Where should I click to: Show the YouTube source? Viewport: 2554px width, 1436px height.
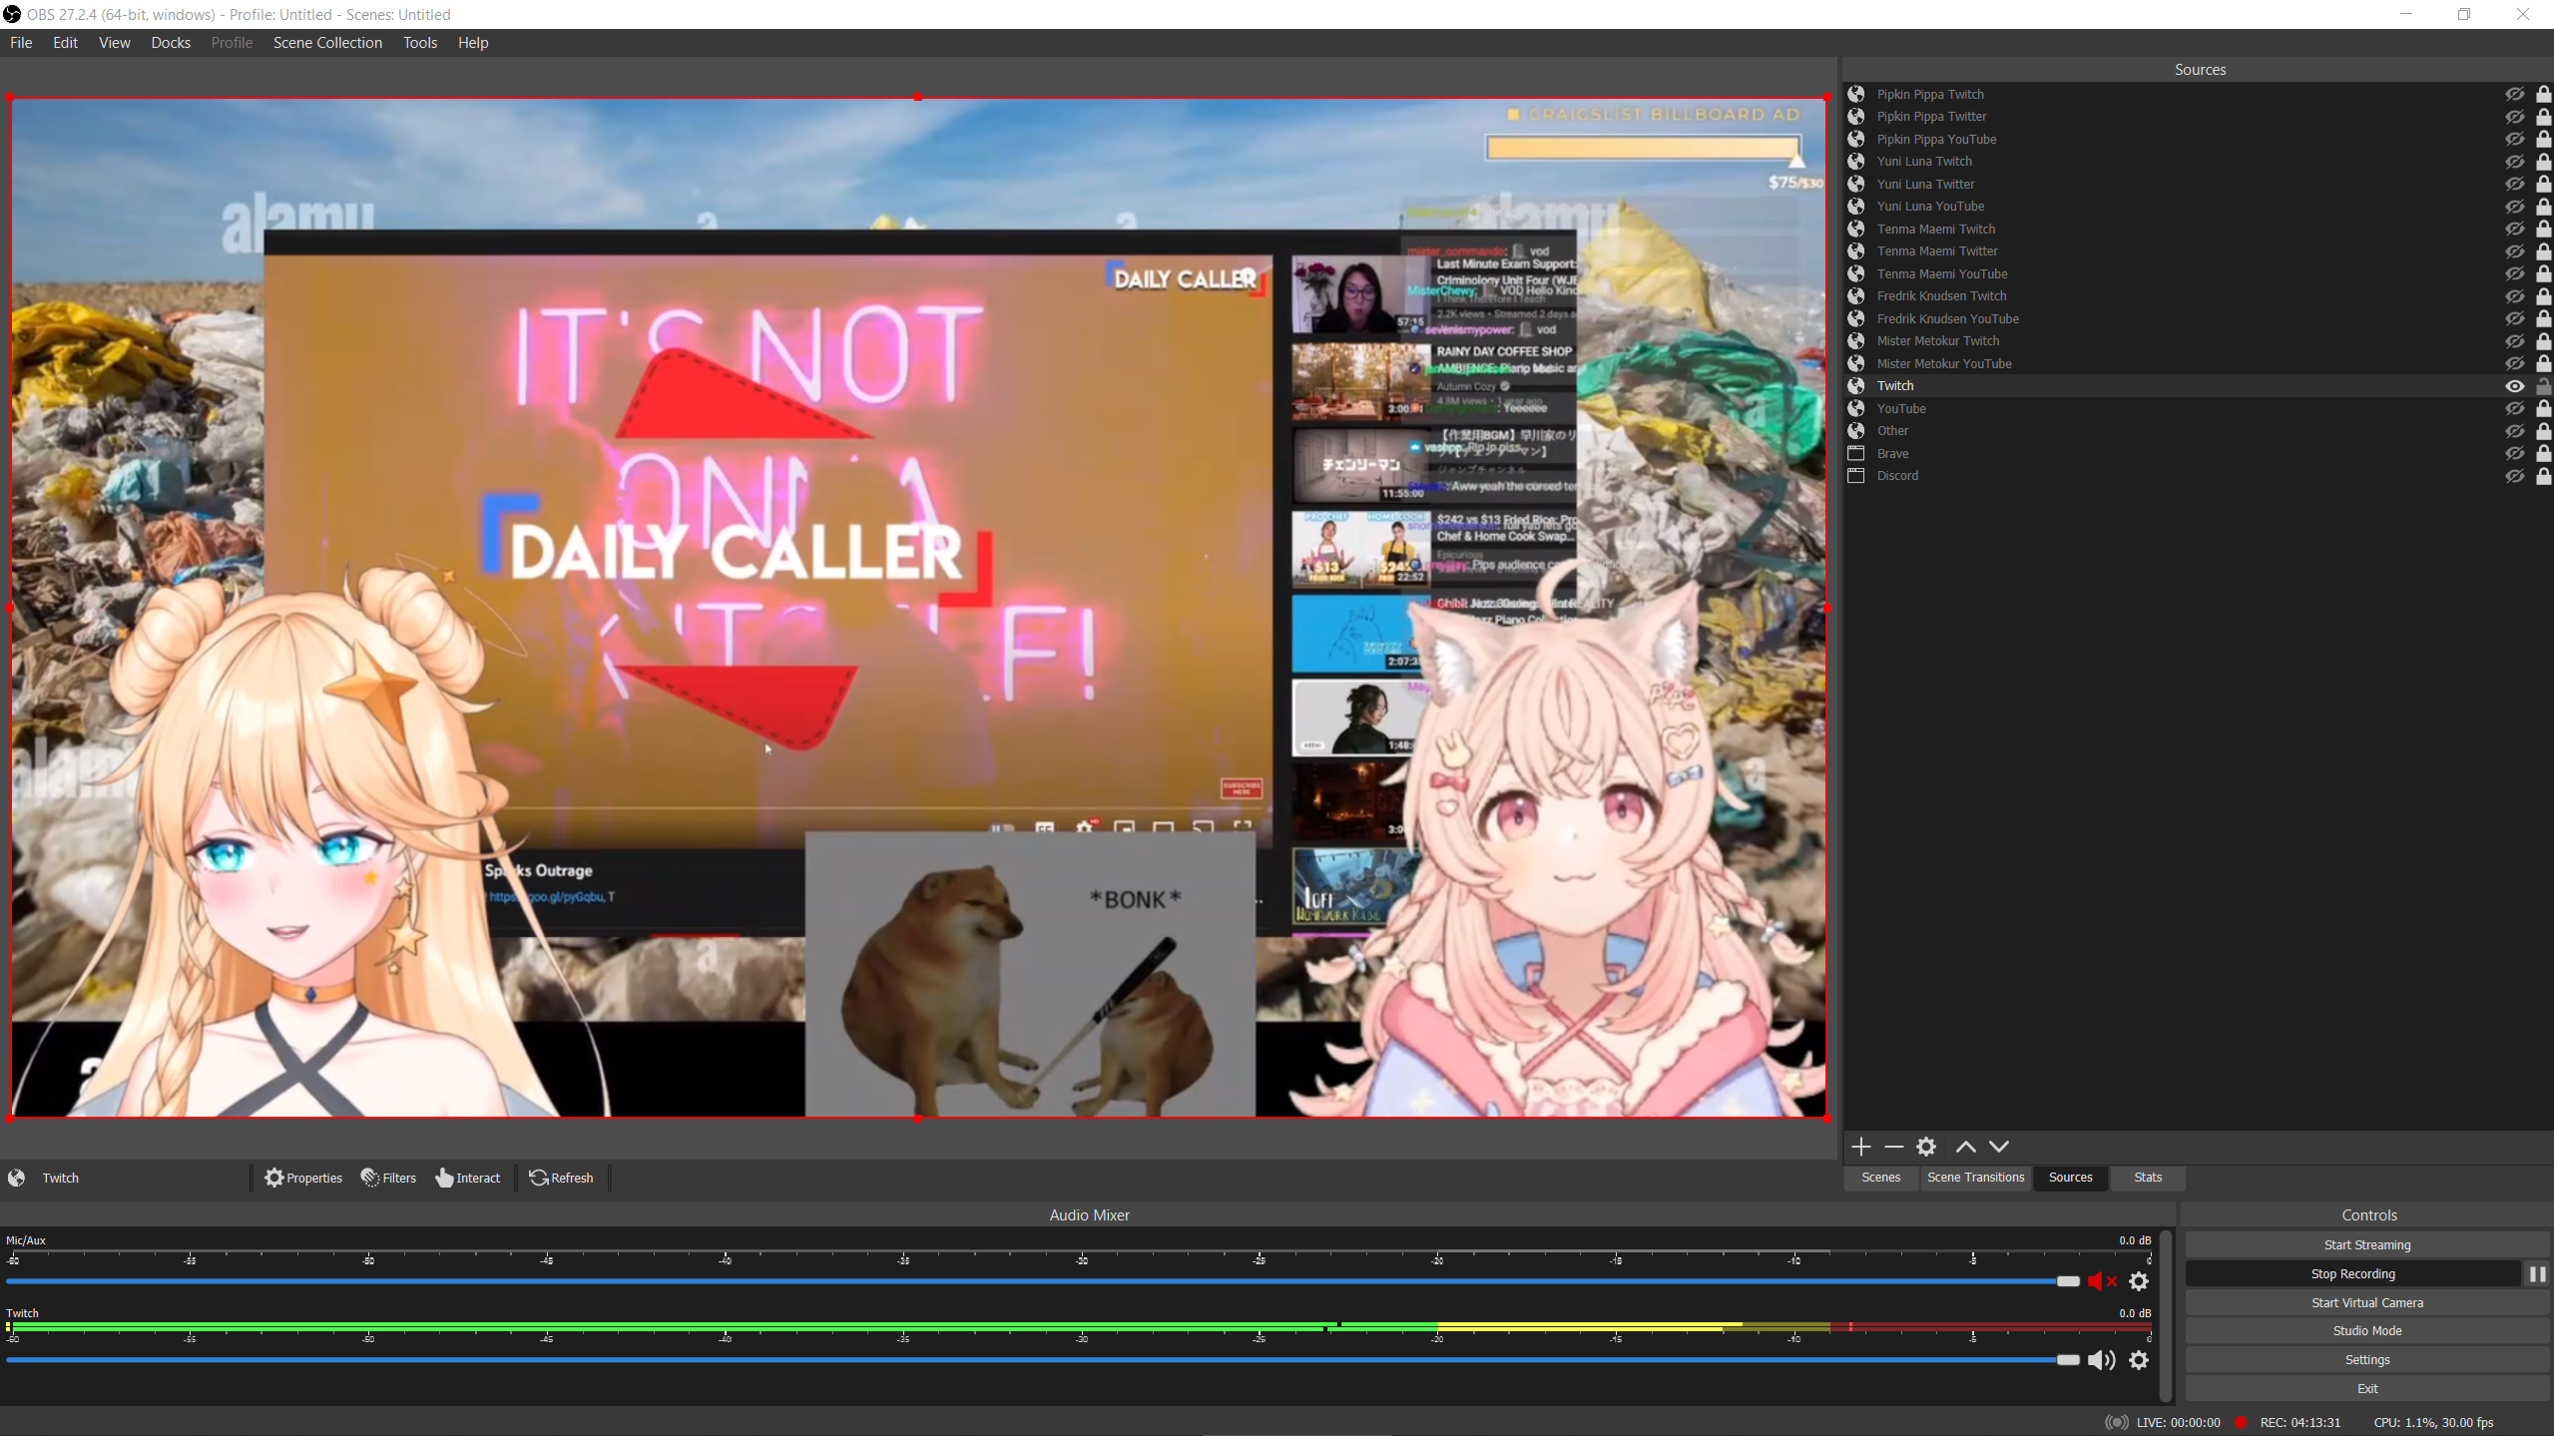pos(2514,408)
